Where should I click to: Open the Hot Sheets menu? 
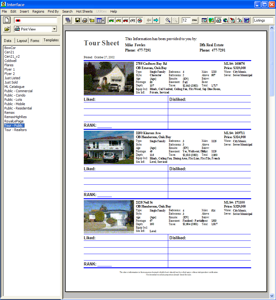coord(84,11)
